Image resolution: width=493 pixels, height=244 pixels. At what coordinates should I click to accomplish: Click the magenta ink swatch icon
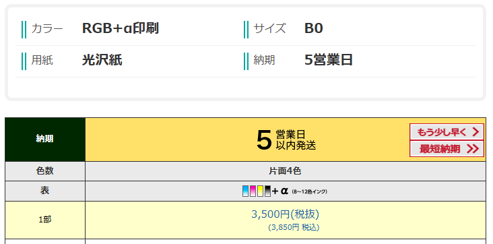click(253, 191)
